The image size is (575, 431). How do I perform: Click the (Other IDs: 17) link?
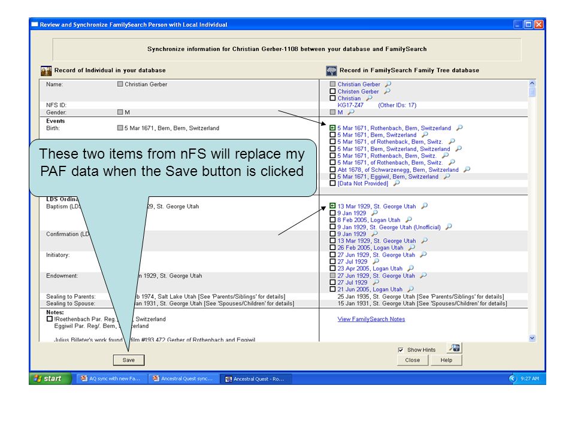click(397, 105)
